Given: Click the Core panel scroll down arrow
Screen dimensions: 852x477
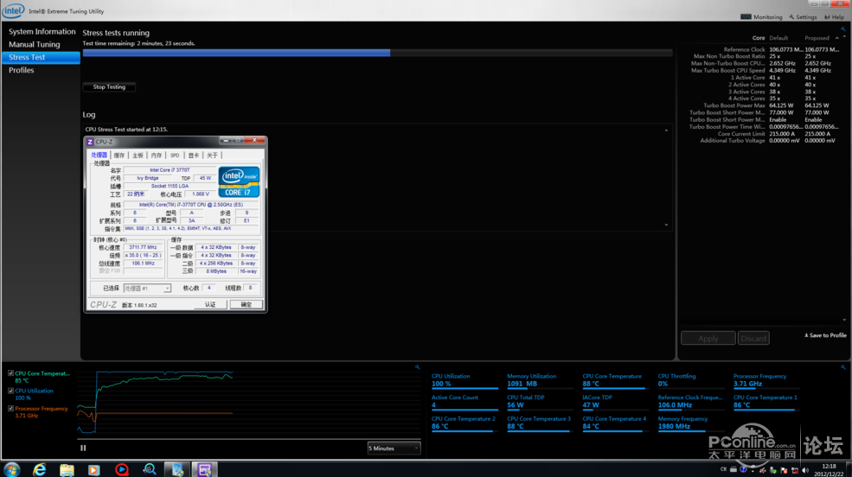Looking at the screenshot, I should tap(844, 321).
